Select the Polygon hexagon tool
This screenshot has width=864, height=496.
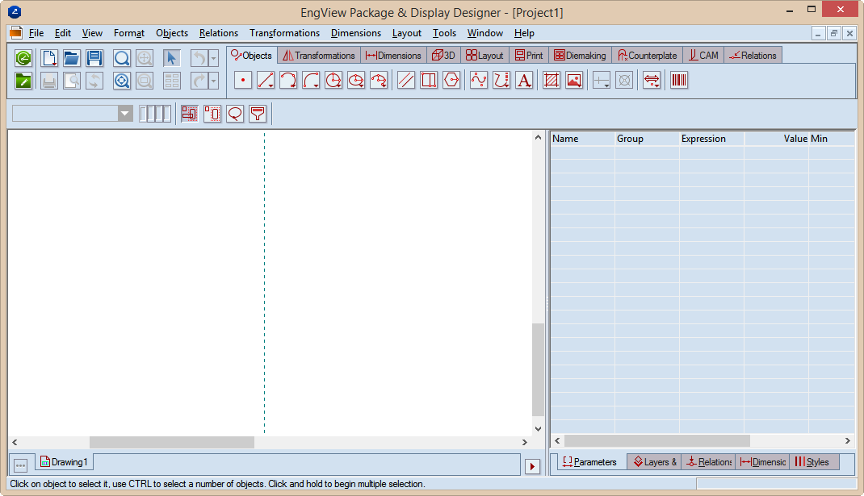click(451, 80)
